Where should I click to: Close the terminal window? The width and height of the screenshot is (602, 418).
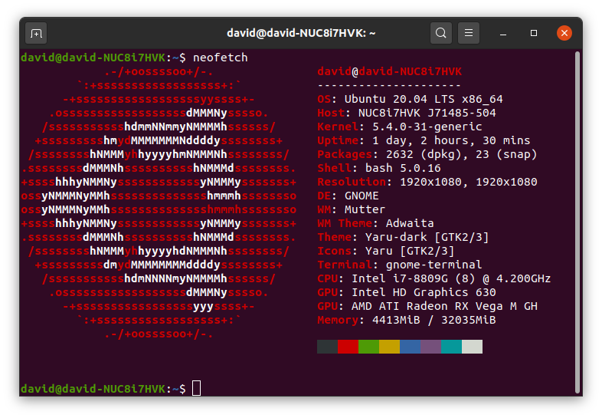point(564,33)
